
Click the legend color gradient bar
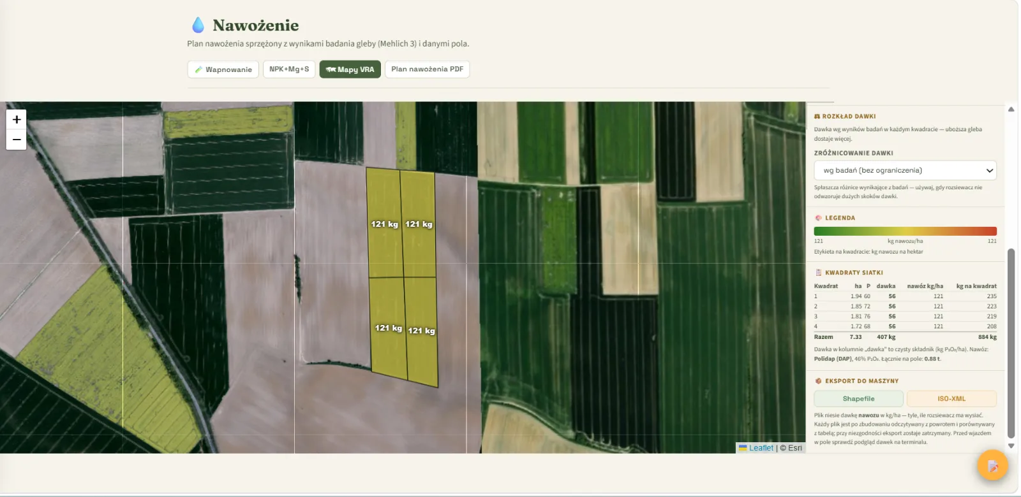(905, 231)
